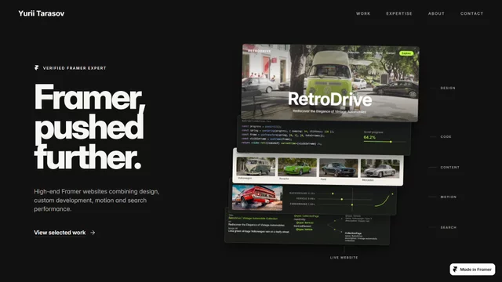The width and height of the screenshot is (502, 282).
Task: Select the MOTION layer label
Action: click(448, 197)
